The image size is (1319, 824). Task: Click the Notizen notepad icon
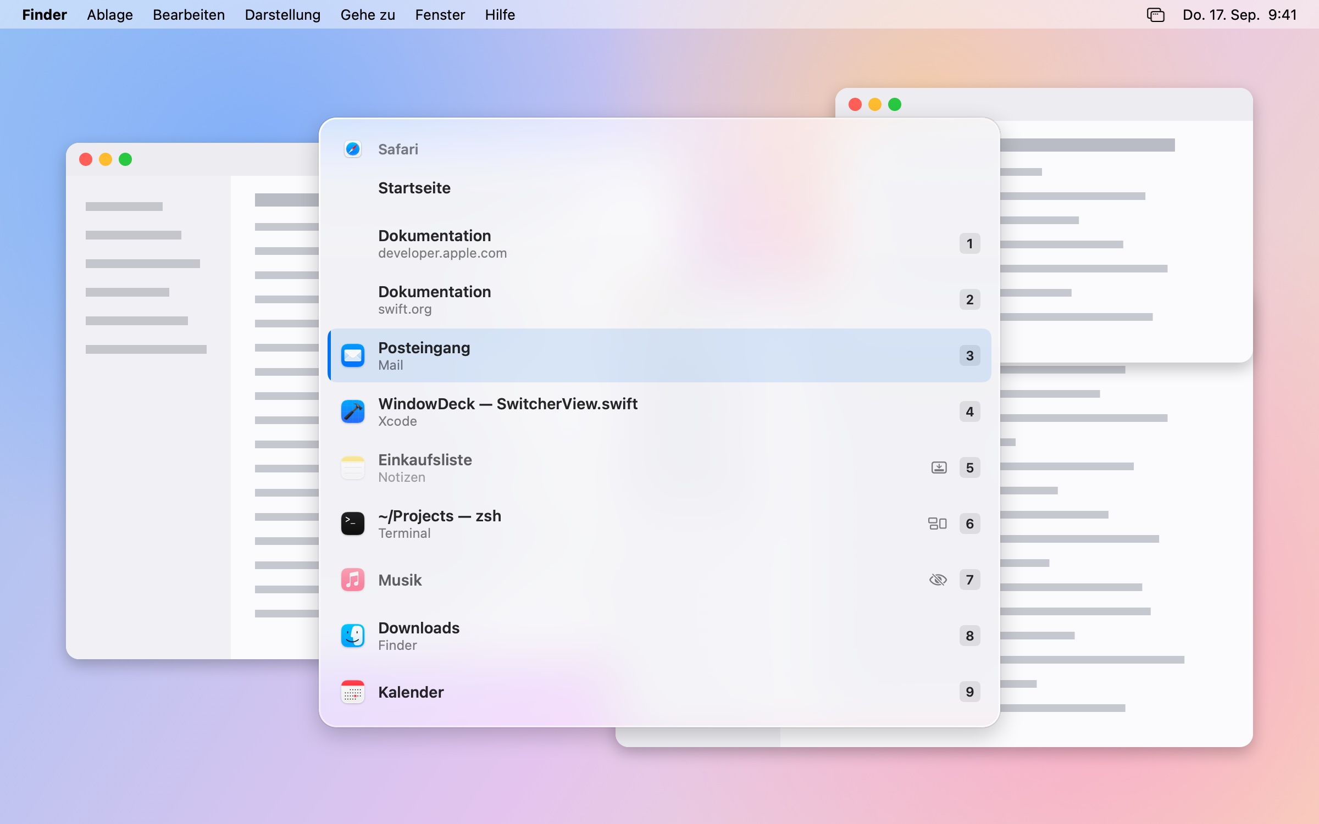(352, 468)
